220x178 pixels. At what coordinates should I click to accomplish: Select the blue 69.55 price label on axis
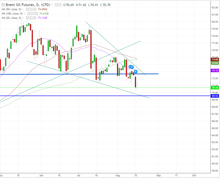click(215, 96)
